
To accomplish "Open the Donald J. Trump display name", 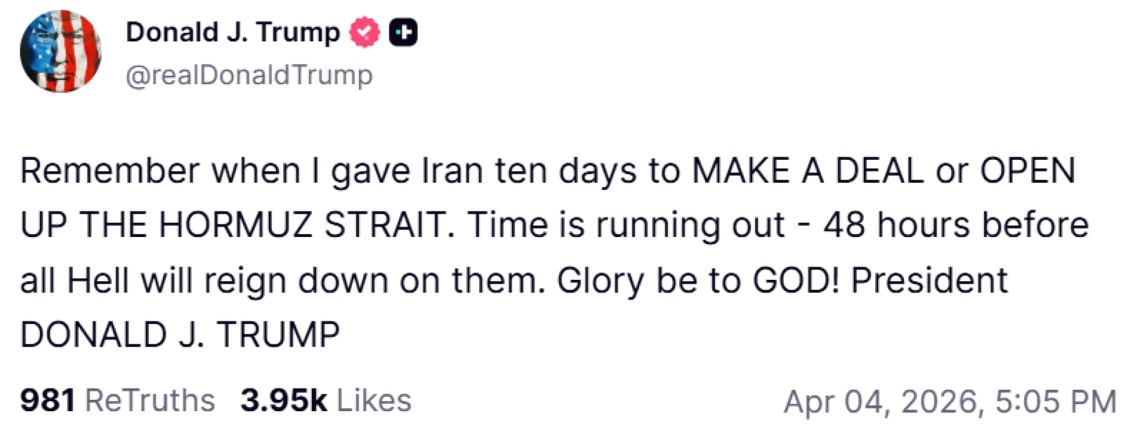I will tap(232, 32).
